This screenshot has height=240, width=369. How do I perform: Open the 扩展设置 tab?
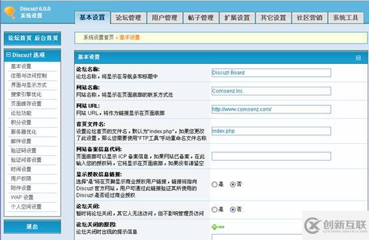click(238, 18)
